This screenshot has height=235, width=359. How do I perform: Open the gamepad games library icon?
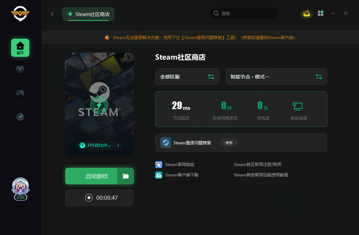pyautogui.click(x=20, y=93)
